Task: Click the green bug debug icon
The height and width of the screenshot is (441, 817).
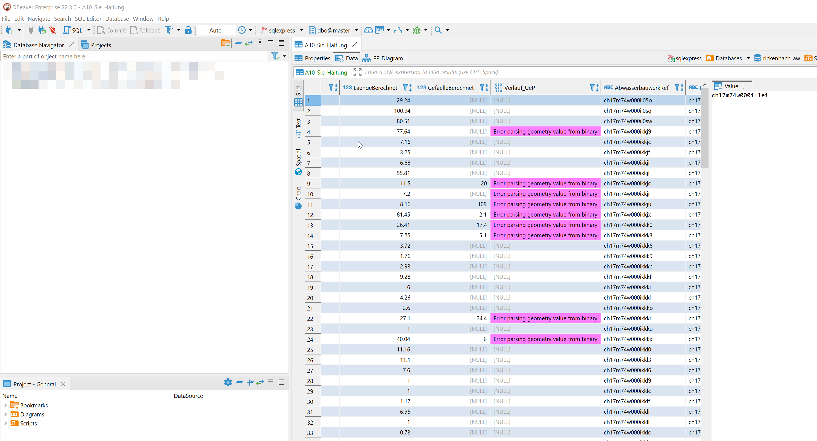Action: (417, 30)
